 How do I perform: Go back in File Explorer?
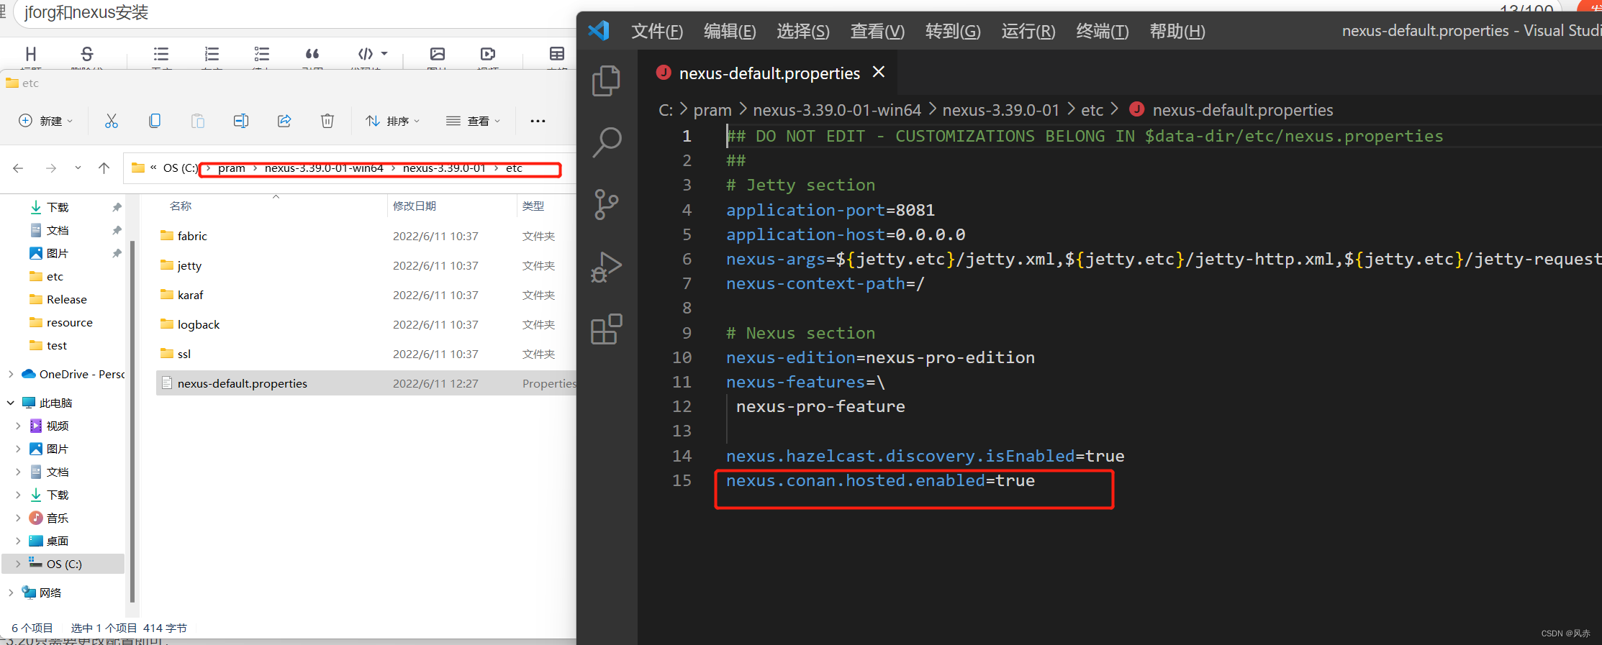(19, 168)
